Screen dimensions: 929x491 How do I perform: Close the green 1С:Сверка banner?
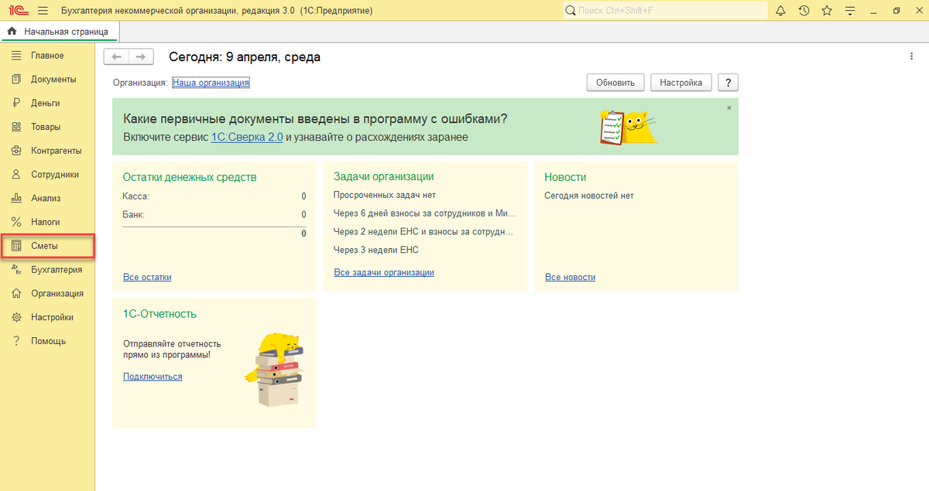pyautogui.click(x=729, y=108)
